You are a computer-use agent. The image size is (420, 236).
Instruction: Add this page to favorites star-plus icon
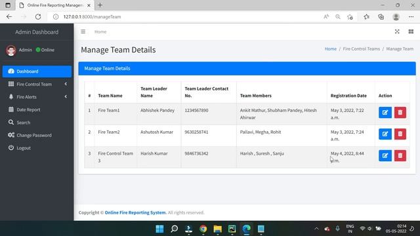(350, 16)
